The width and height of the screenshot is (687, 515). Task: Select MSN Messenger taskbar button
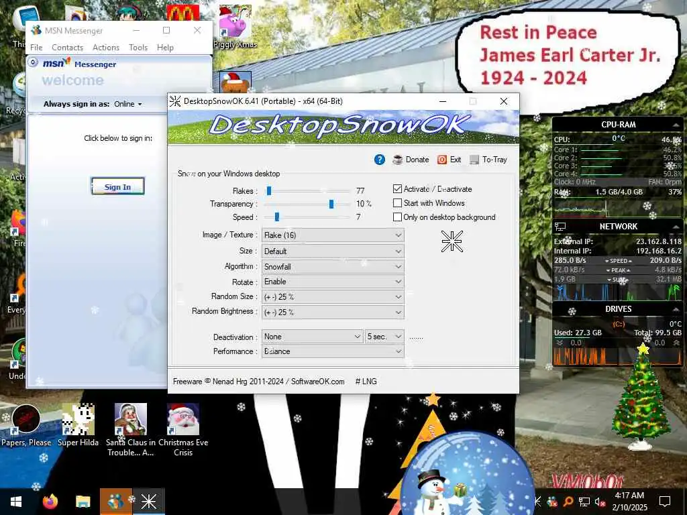click(116, 502)
